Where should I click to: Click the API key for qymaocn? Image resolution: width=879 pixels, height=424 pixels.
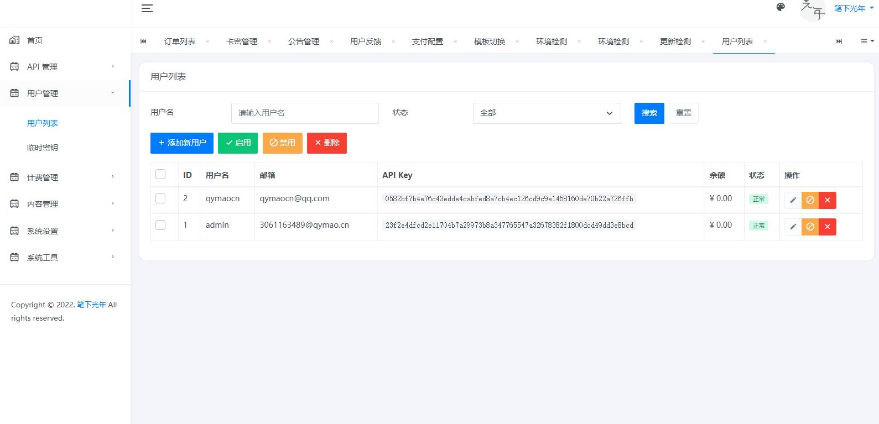click(x=509, y=198)
